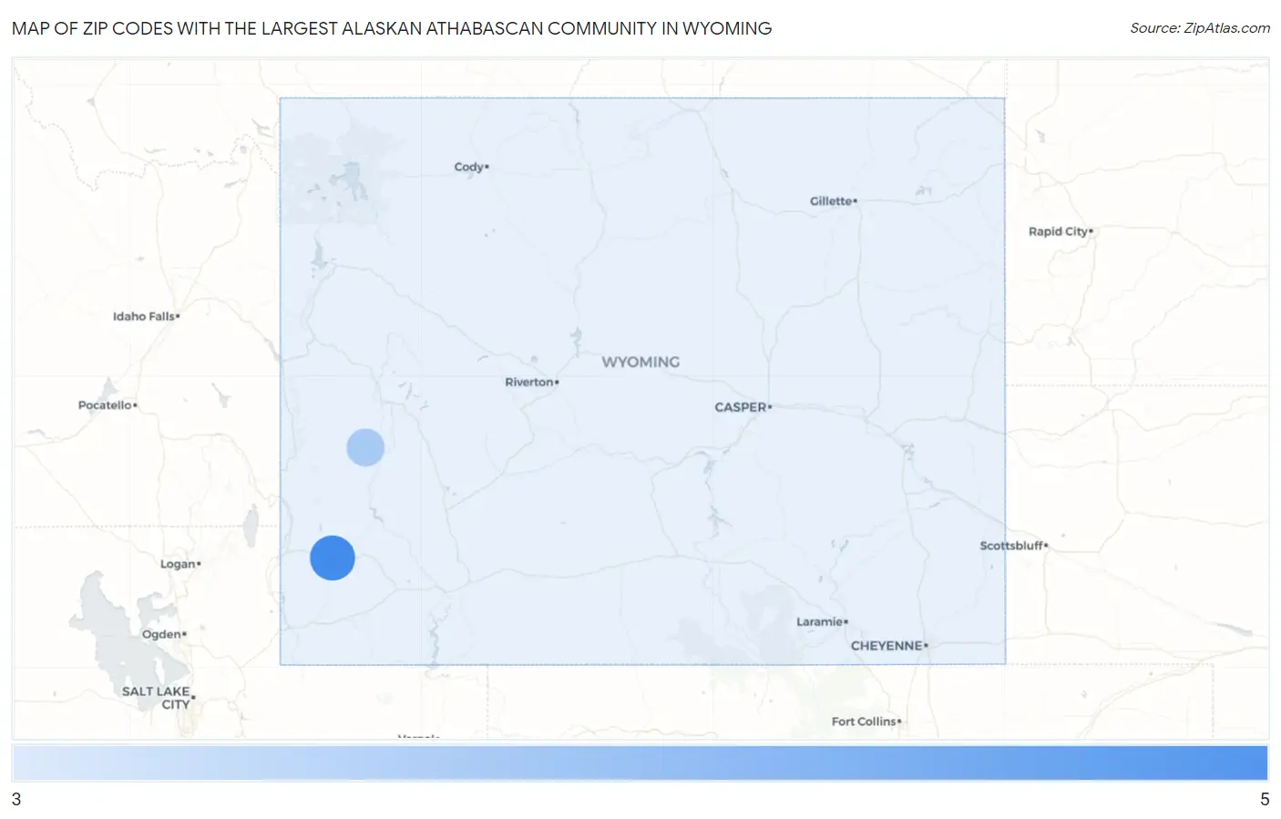Click the legend maximum value 5
This screenshot has width=1281, height=819.
coord(1265,800)
